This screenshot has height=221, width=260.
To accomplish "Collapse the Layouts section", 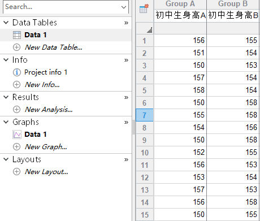I will pyautogui.click(x=6, y=159).
